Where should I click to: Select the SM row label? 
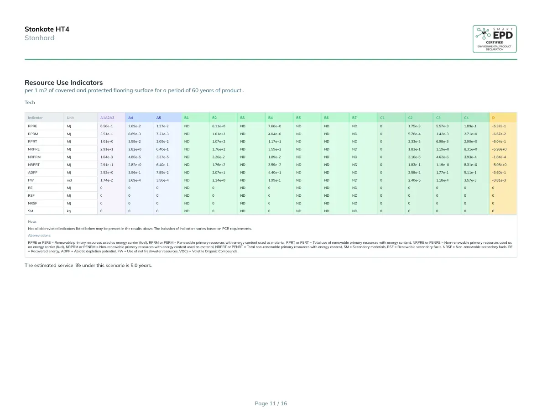pyautogui.click(x=31, y=211)
